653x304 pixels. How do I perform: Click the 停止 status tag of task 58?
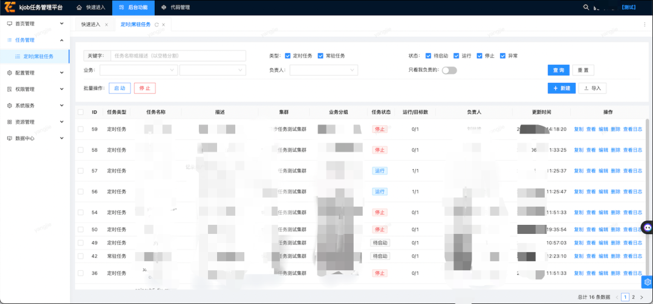[x=380, y=150]
